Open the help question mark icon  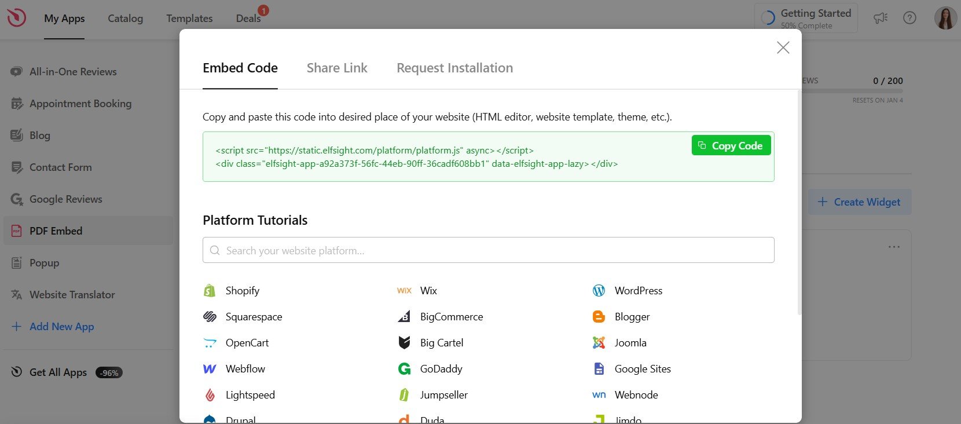[909, 18]
